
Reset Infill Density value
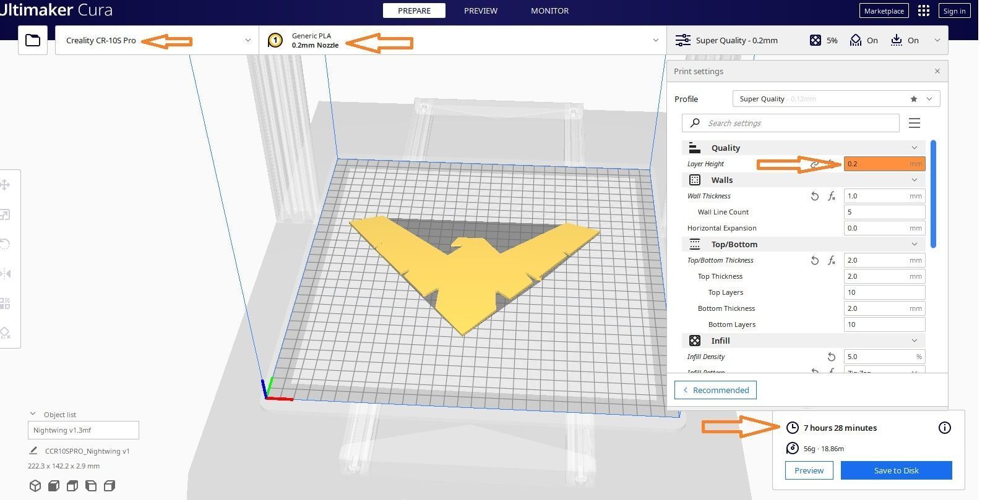coord(832,357)
